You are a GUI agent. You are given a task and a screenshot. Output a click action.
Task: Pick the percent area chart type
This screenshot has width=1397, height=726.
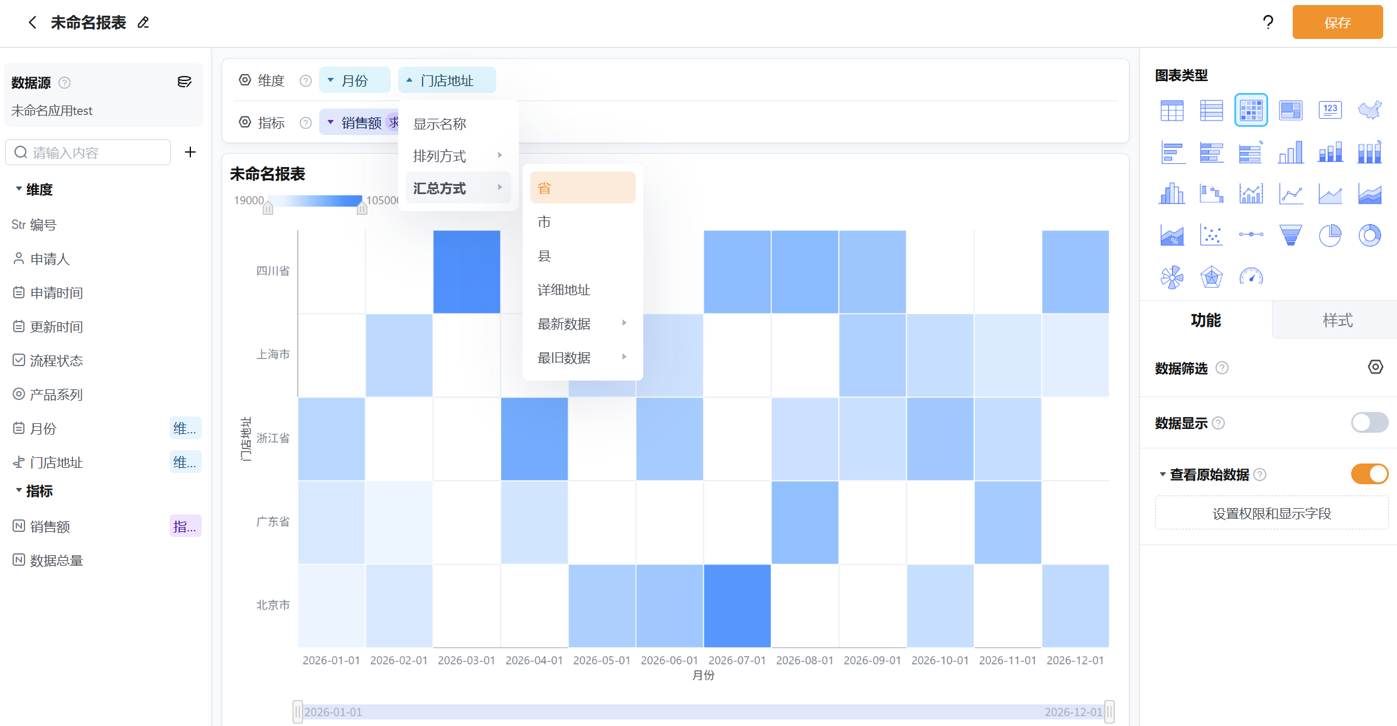pyautogui.click(x=1172, y=236)
